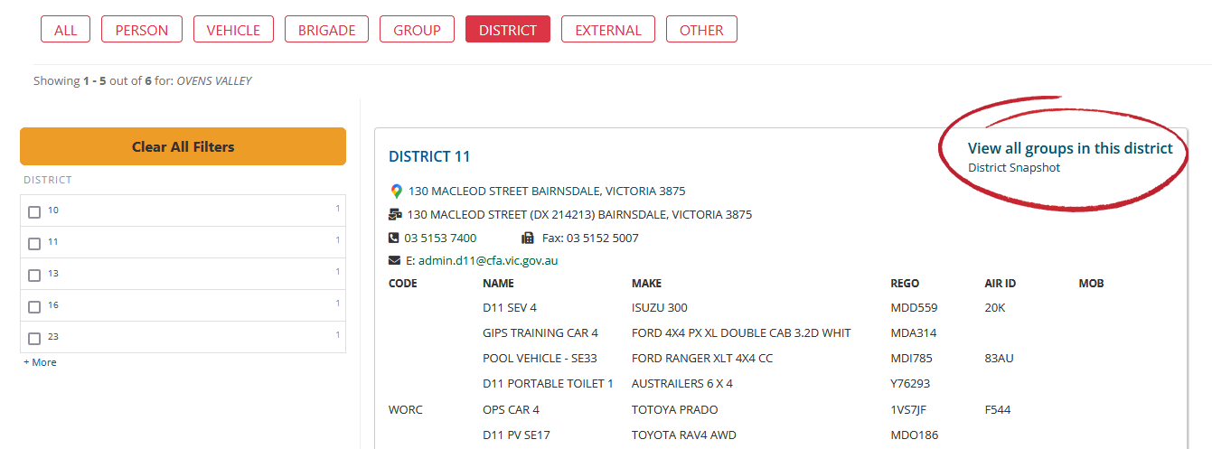The width and height of the screenshot is (1212, 449).
Task: Click the Google Maps pin icon
Action: [x=396, y=192]
